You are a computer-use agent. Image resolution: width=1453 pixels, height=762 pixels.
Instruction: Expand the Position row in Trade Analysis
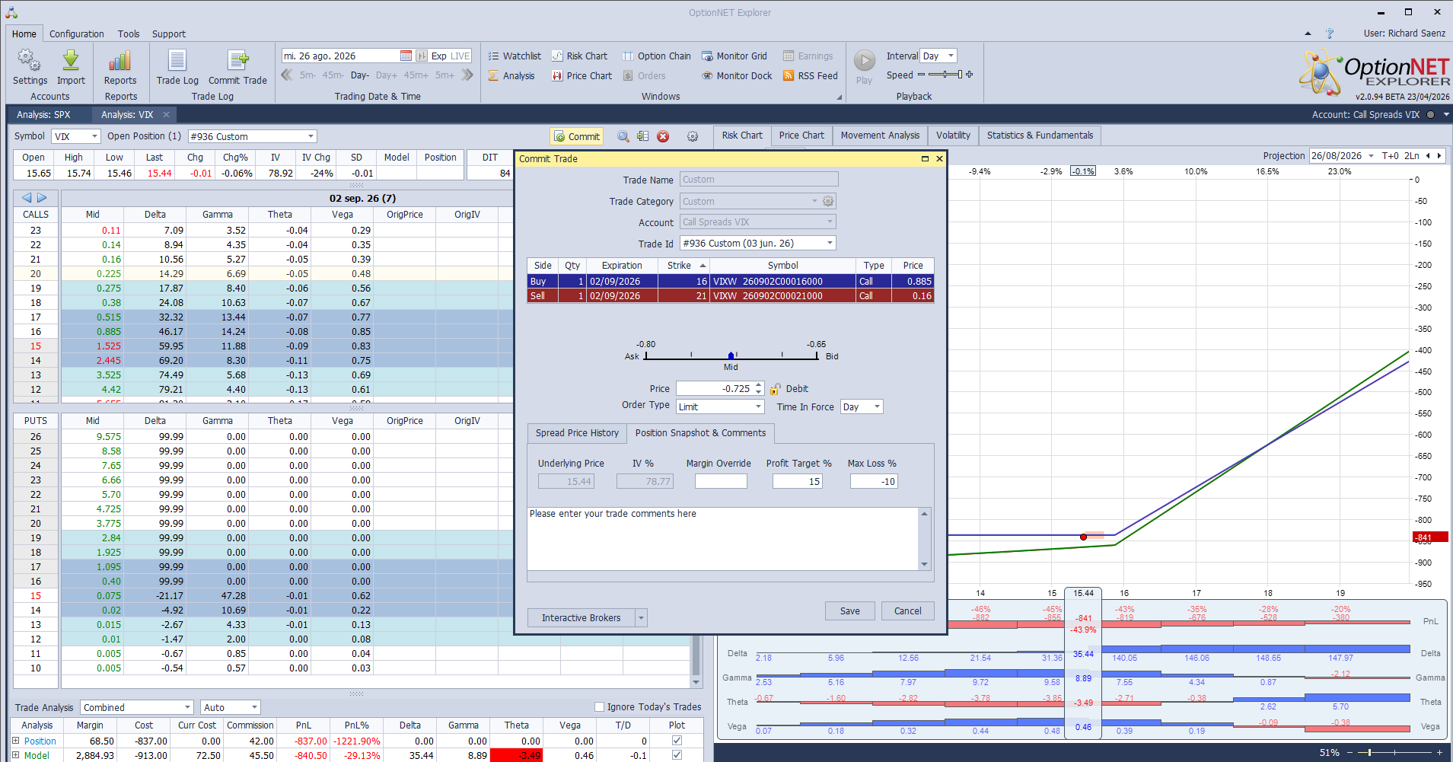point(16,741)
